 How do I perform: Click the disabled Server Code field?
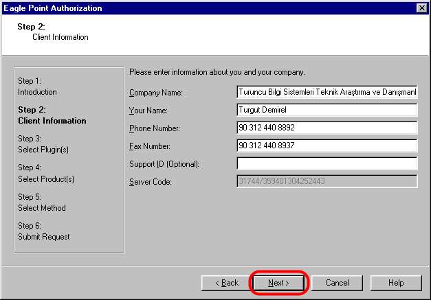click(x=327, y=181)
